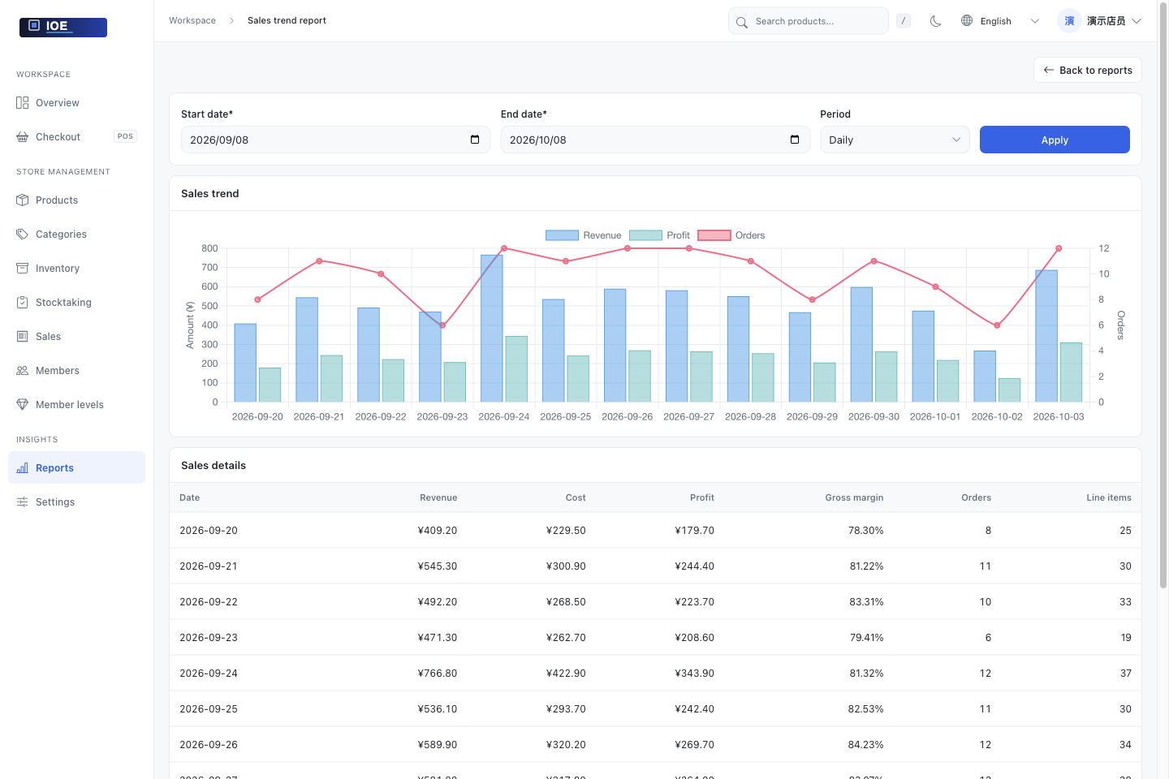Click the Search products input field
Image resolution: width=1169 pixels, height=779 pixels.
point(808,21)
